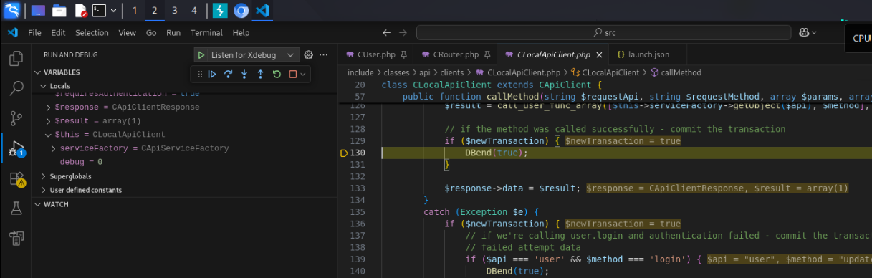Close the CLocalApiClient.php tab
The width and height of the screenshot is (872, 278).
(599, 54)
